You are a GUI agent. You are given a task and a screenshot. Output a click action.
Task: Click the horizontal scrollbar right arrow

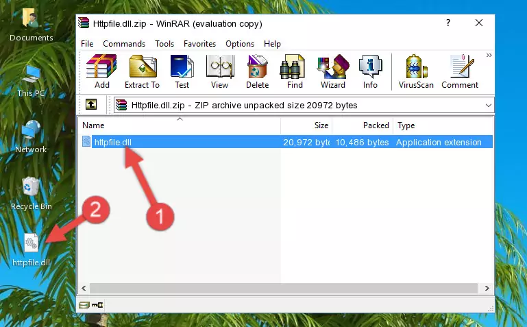[x=487, y=289]
